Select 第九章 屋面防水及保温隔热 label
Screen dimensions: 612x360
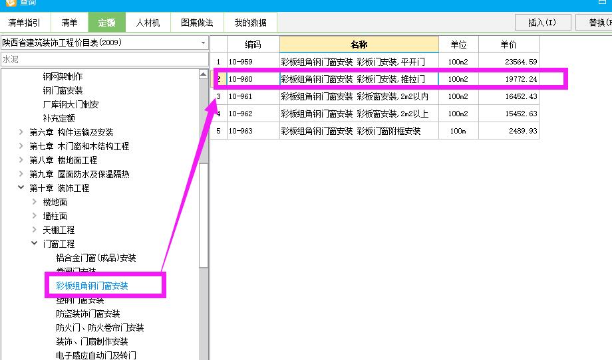(x=79, y=174)
